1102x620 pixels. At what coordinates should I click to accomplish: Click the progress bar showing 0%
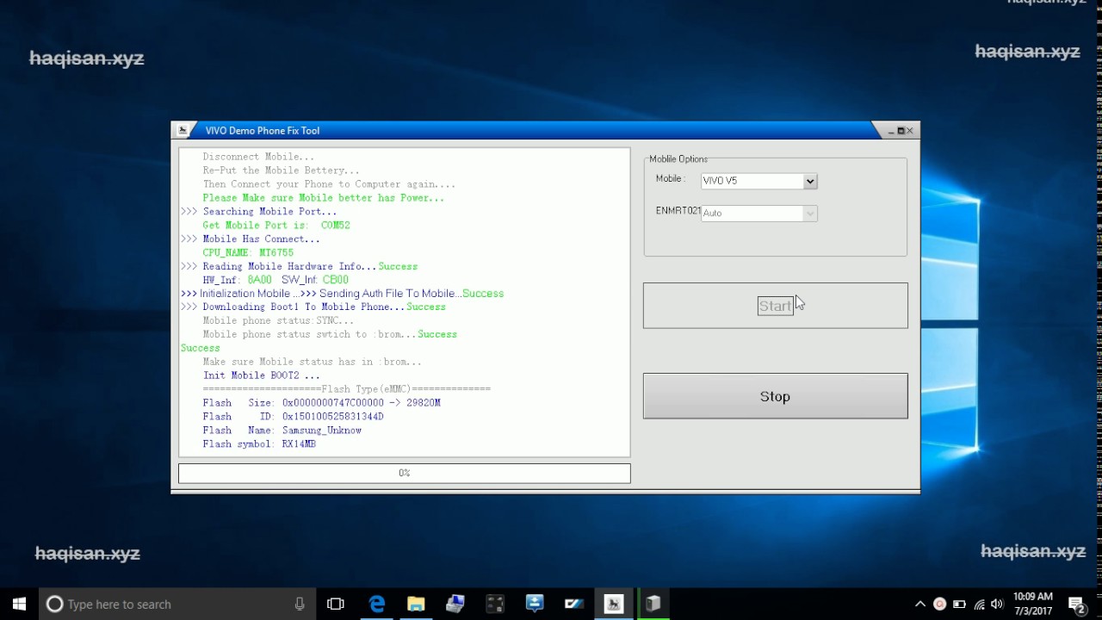tap(404, 473)
